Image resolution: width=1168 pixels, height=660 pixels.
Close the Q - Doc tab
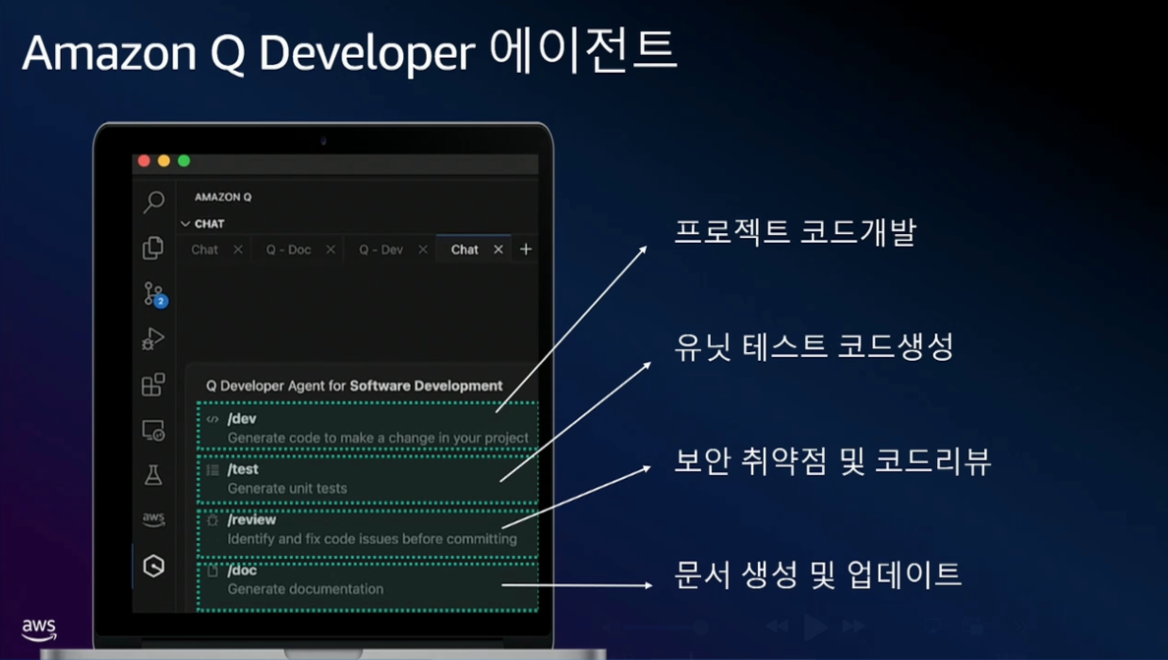[330, 250]
